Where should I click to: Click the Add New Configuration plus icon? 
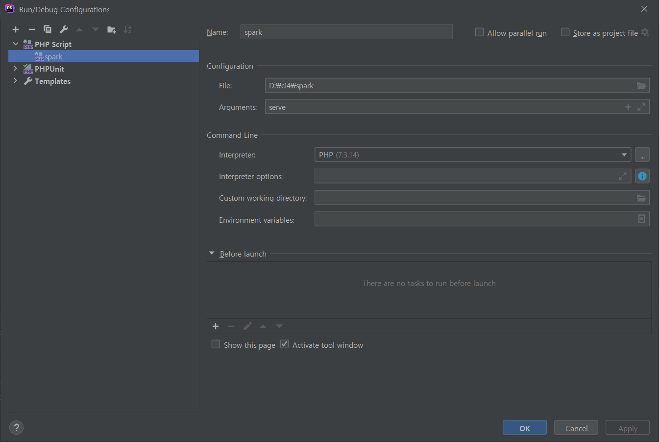pyautogui.click(x=16, y=29)
